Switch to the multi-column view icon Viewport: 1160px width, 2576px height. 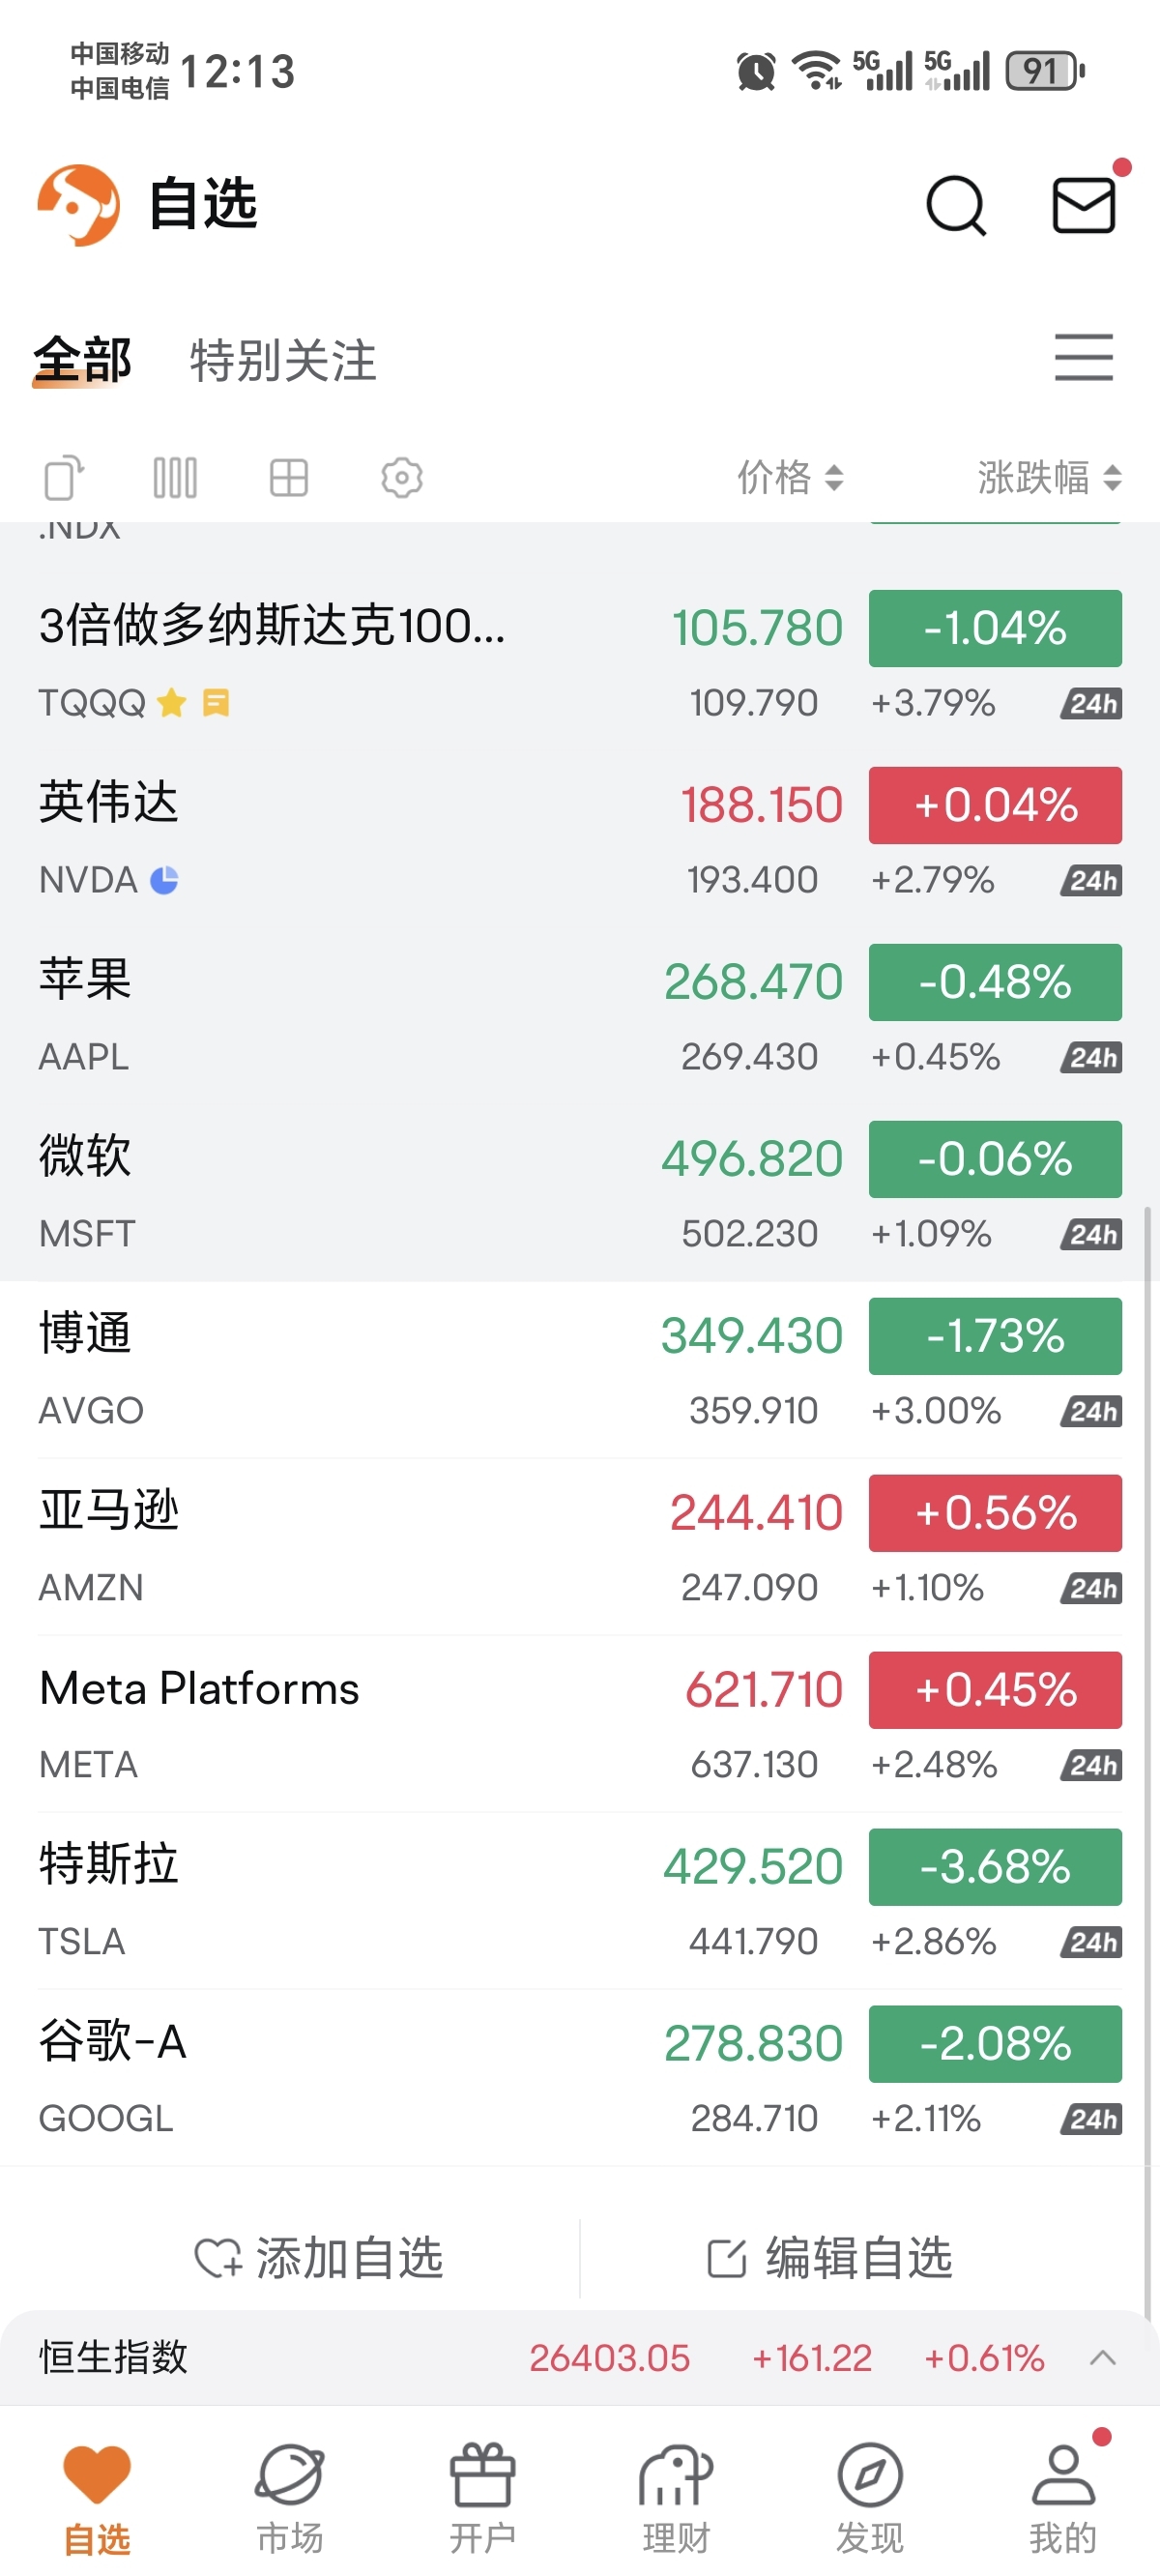(175, 478)
